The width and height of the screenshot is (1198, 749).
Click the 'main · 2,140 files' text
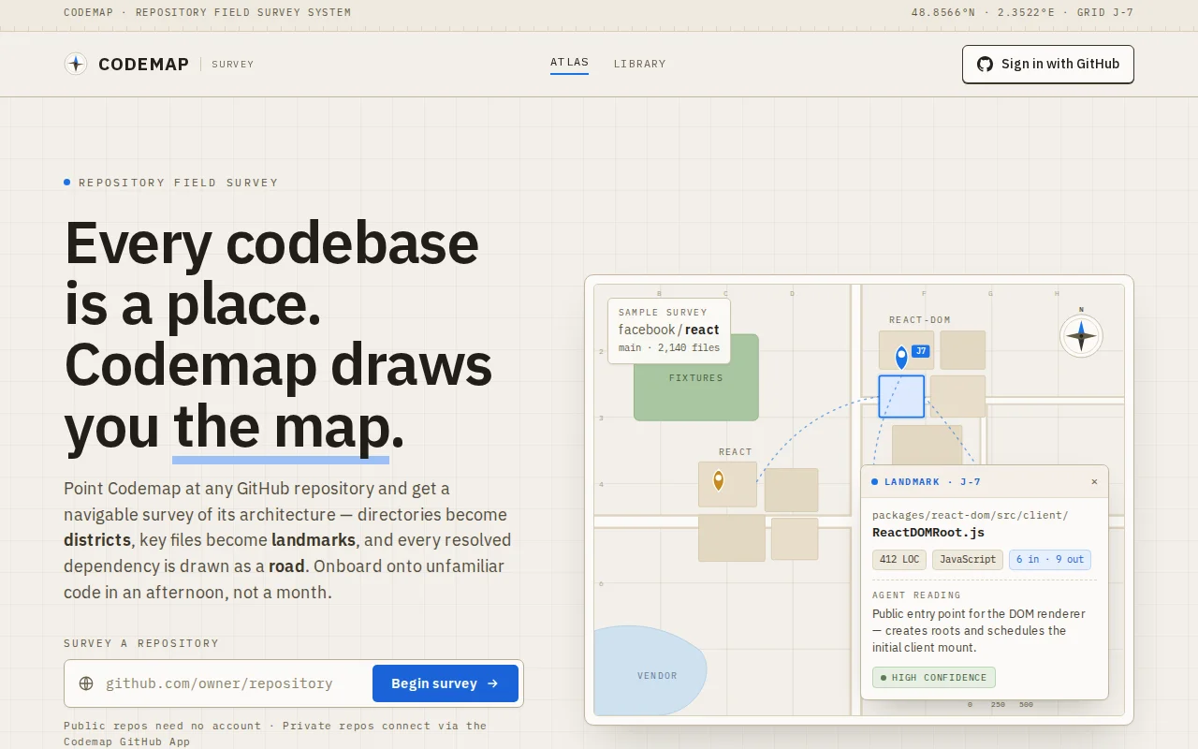pyautogui.click(x=669, y=347)
